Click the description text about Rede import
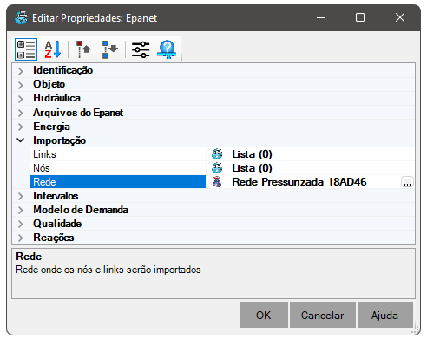427x345 pixels. click(x=108, y=270)
